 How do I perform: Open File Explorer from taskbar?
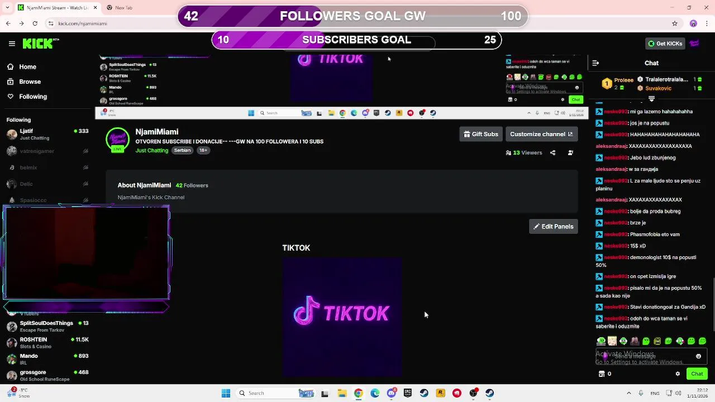[342, 393]
